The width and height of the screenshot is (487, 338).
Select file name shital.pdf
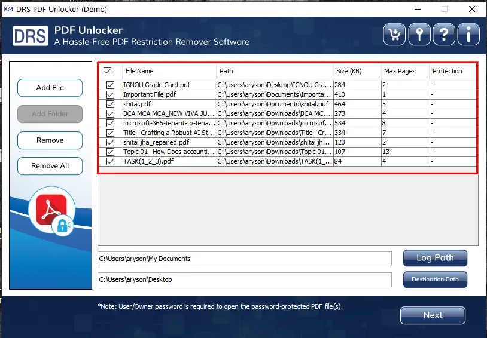[x=137, y=104]
